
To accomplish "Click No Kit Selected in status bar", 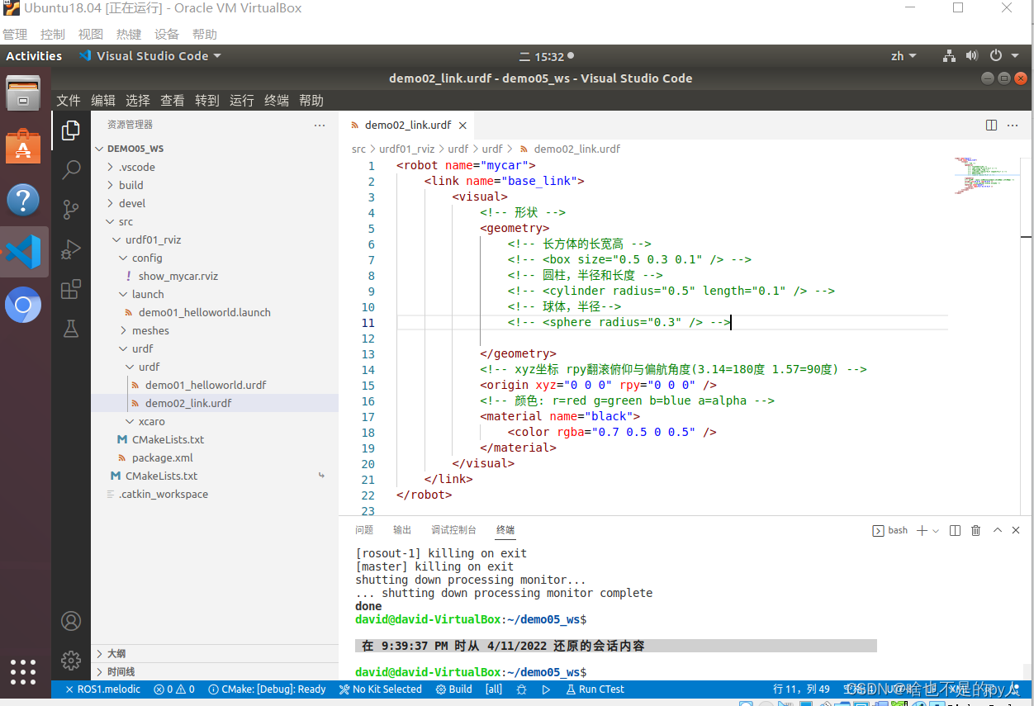I will [x=381, y=689].
